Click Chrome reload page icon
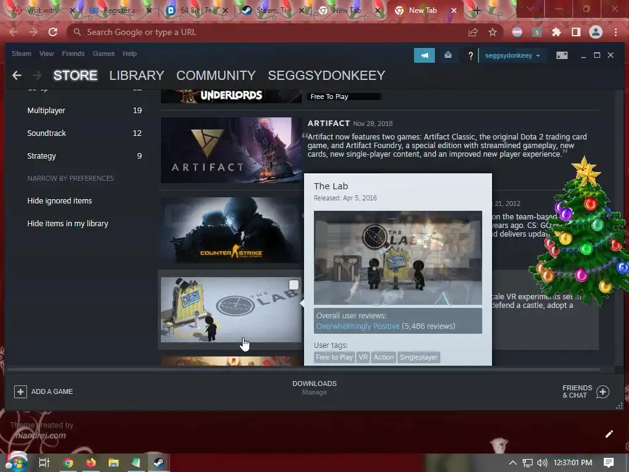 click(53, 32)
